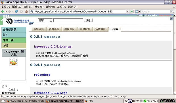Screen dimensions: 176x103
Task: Select the Lazyeeepc 懶人包 taskbar window
Action: [x=65, y=101]
